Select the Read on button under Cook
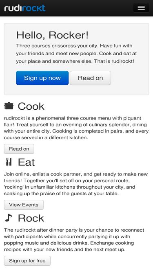The height and width of the screenshot is (273, 153). (x=19, y=149)
